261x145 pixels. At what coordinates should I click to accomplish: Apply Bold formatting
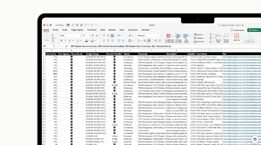click(x=61, y=41)
